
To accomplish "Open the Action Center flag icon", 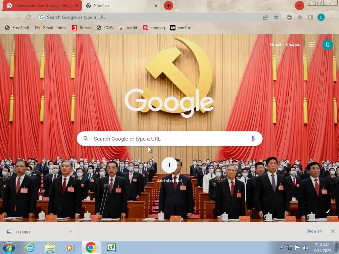I will click(298, 248).
